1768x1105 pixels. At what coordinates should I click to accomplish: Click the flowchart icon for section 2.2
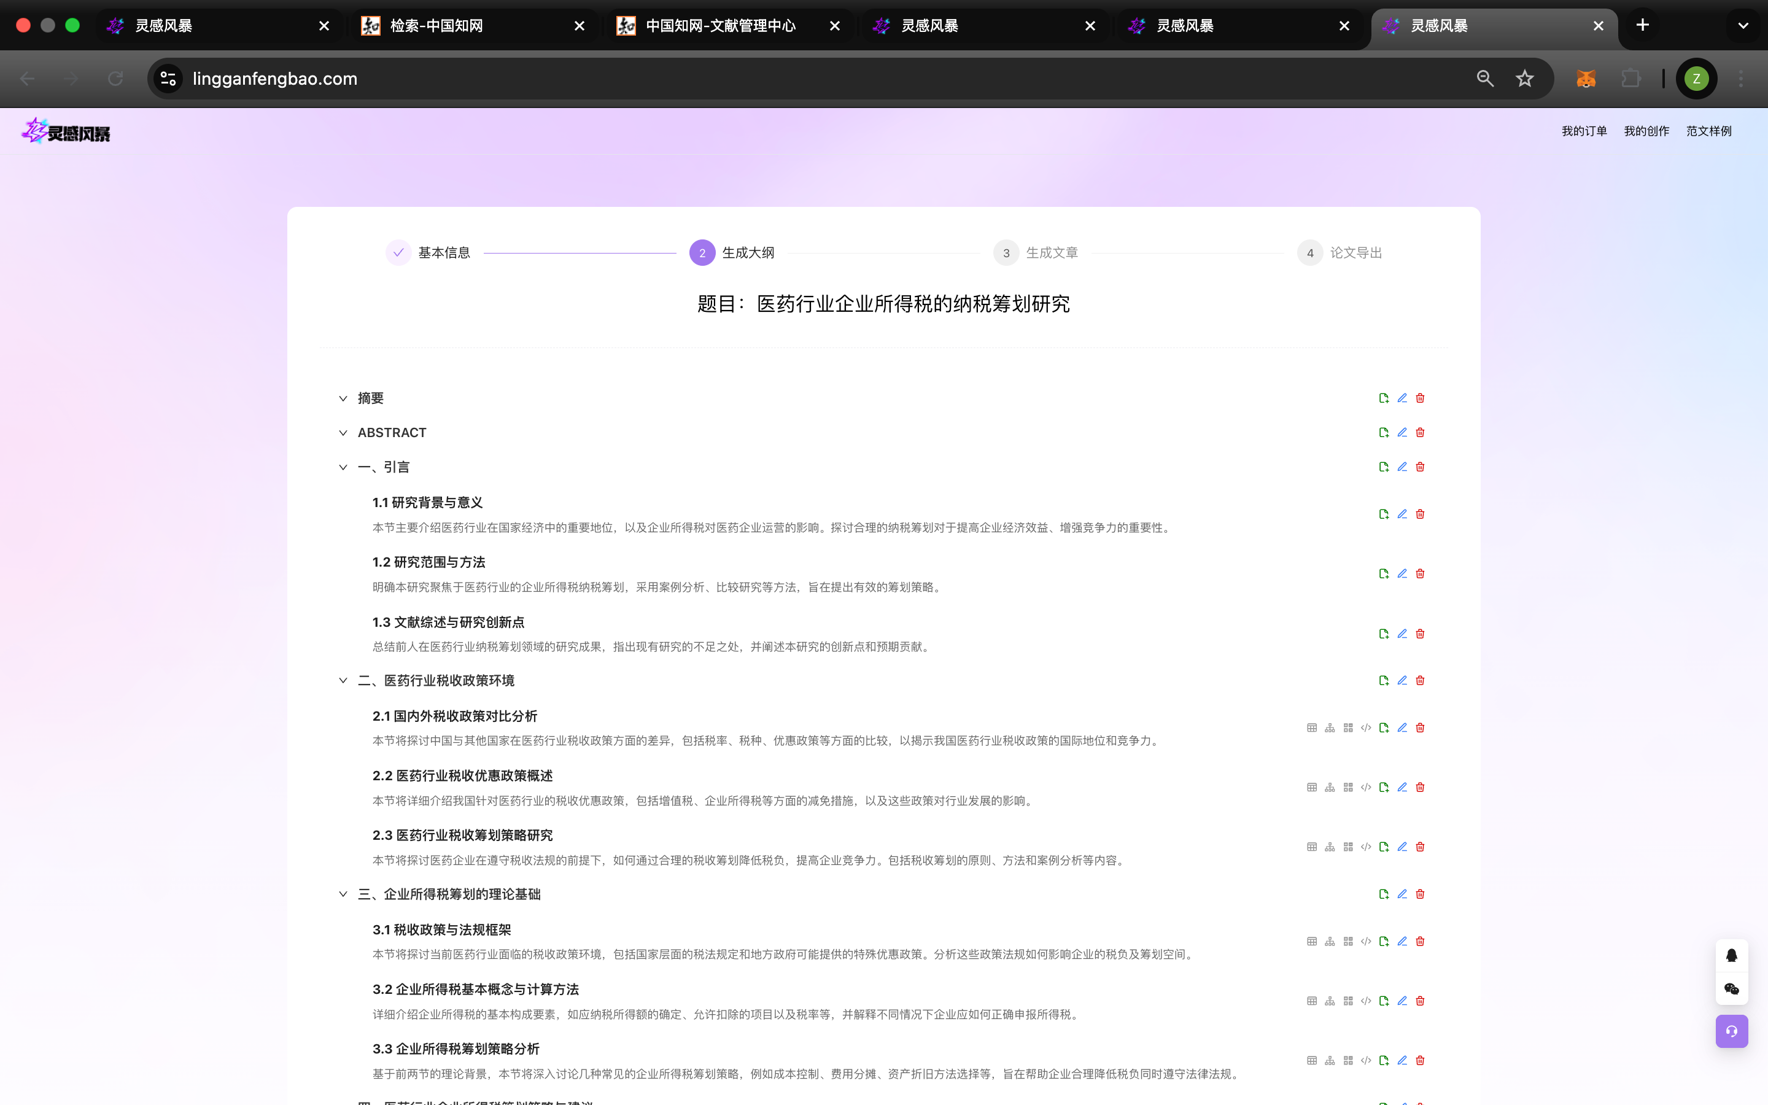[1330, 788]
